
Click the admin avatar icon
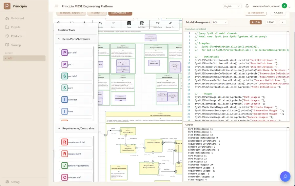click(x=284, y=6)
